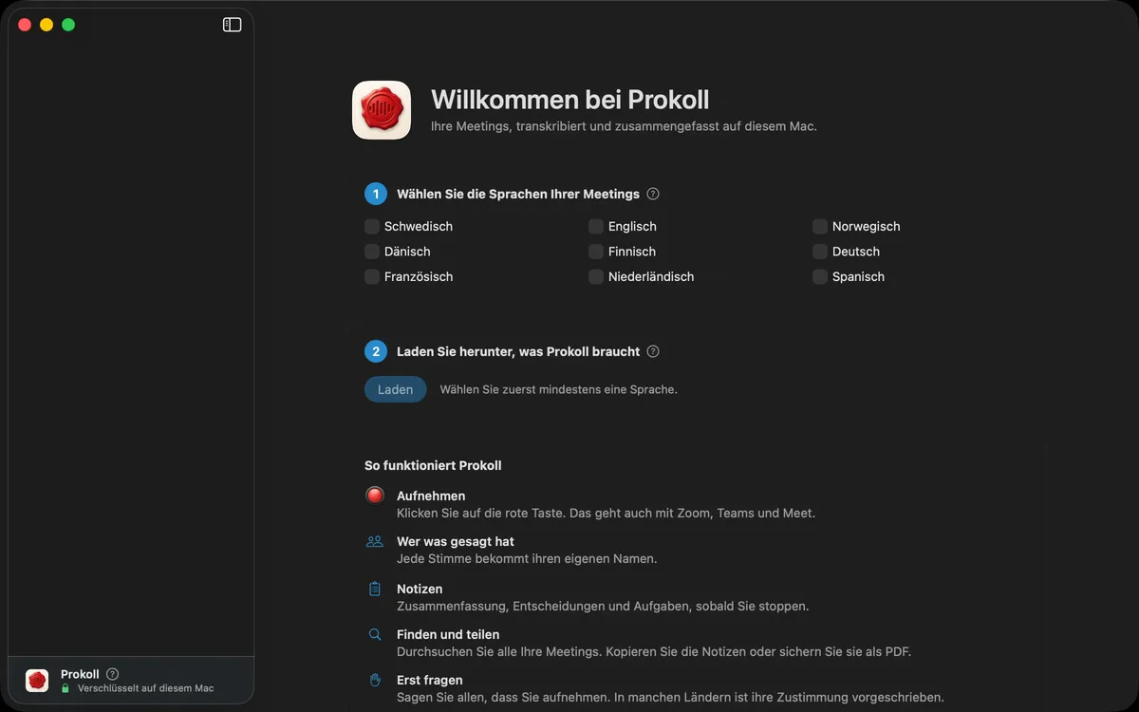Tick the Englisch language checkbox
The height and width of the screenshot is (712, 1139).
point(596,226)
